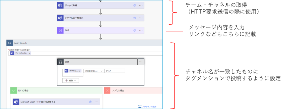Click the アクションの追加 link
289x109 pixels.
[x=147, y=107]
